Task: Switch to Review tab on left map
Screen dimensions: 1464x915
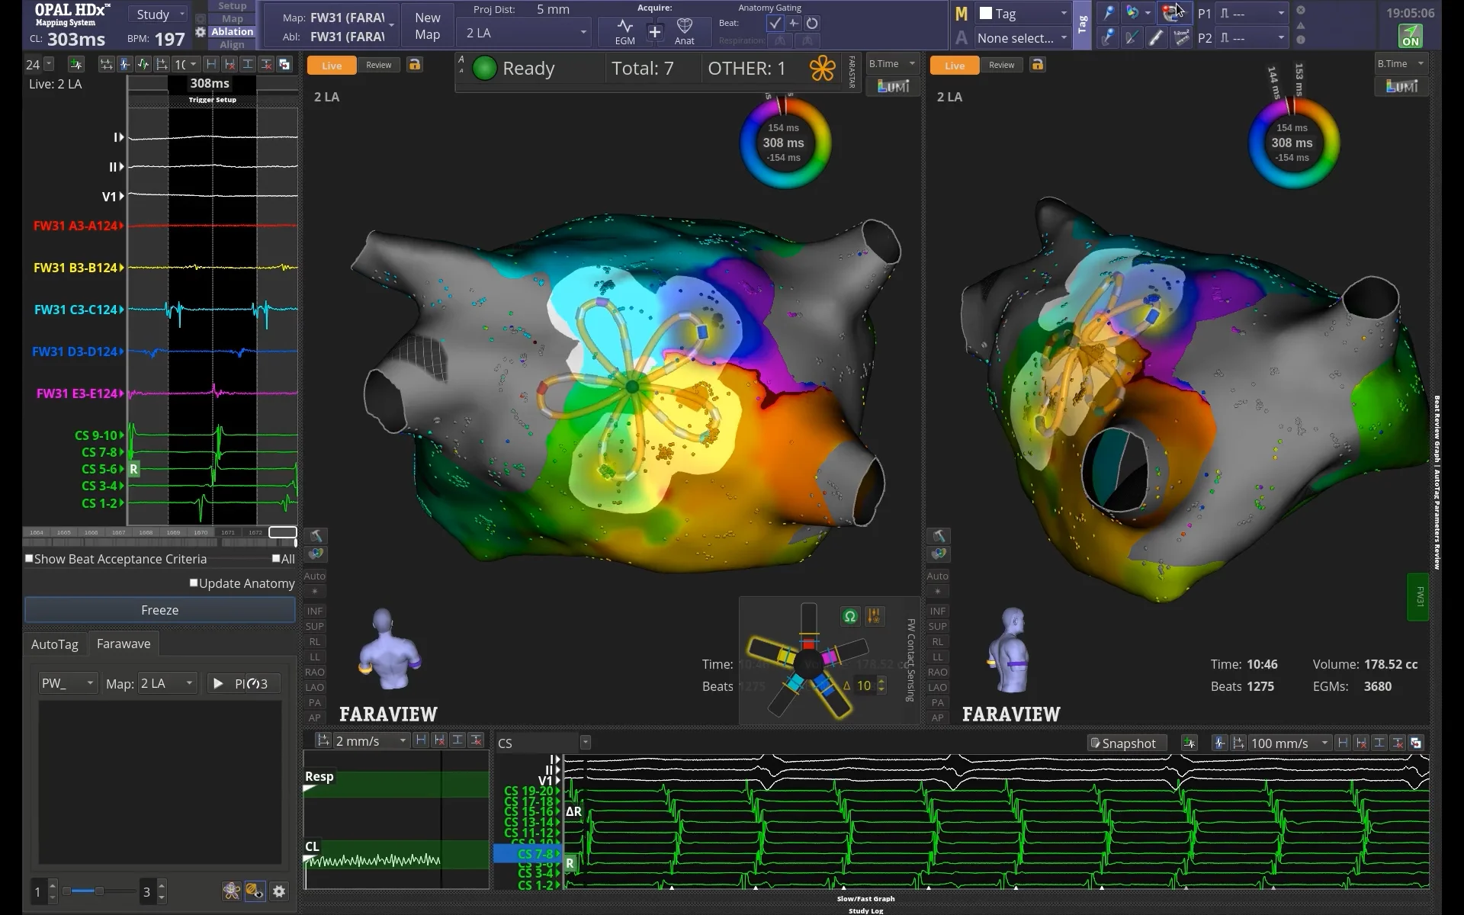Action: [379, 65]
